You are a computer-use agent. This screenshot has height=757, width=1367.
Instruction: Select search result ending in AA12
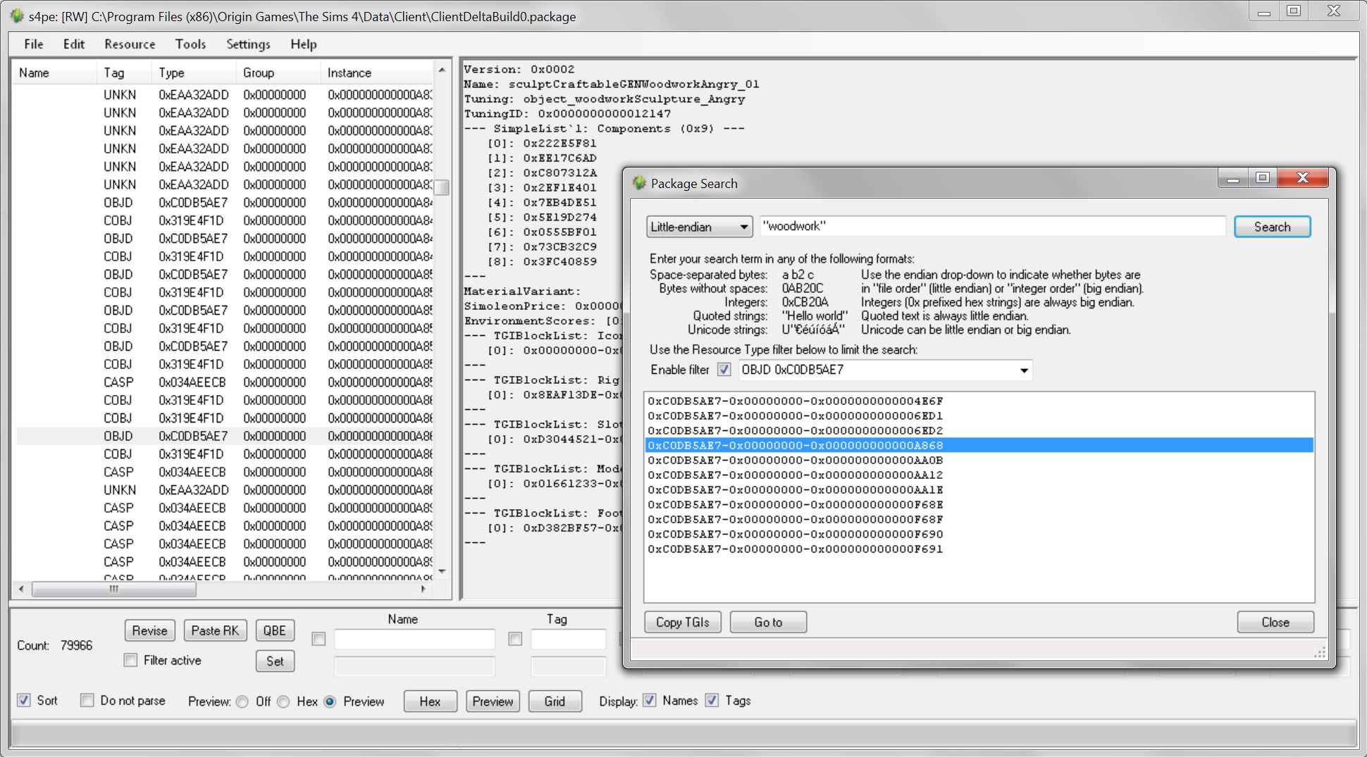point(979,475)
